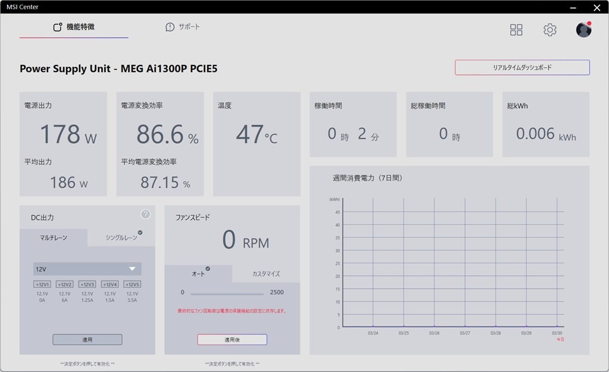The height and width of the screenshot is (372, 609).
Task: Click the 03/24 date on chart axis
Action: (x=373, y=333)
